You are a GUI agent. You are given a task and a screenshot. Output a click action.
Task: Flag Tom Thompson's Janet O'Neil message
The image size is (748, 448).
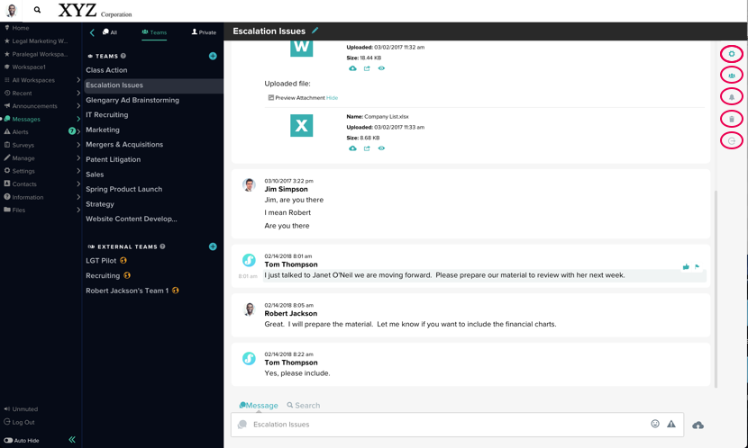point(697,266)
